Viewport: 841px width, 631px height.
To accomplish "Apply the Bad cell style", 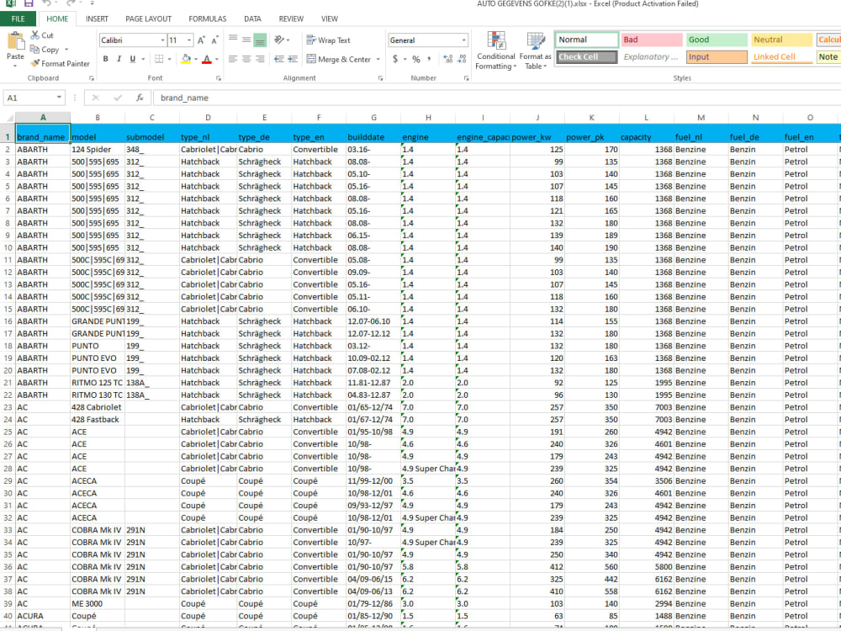I will pos(652,40).
